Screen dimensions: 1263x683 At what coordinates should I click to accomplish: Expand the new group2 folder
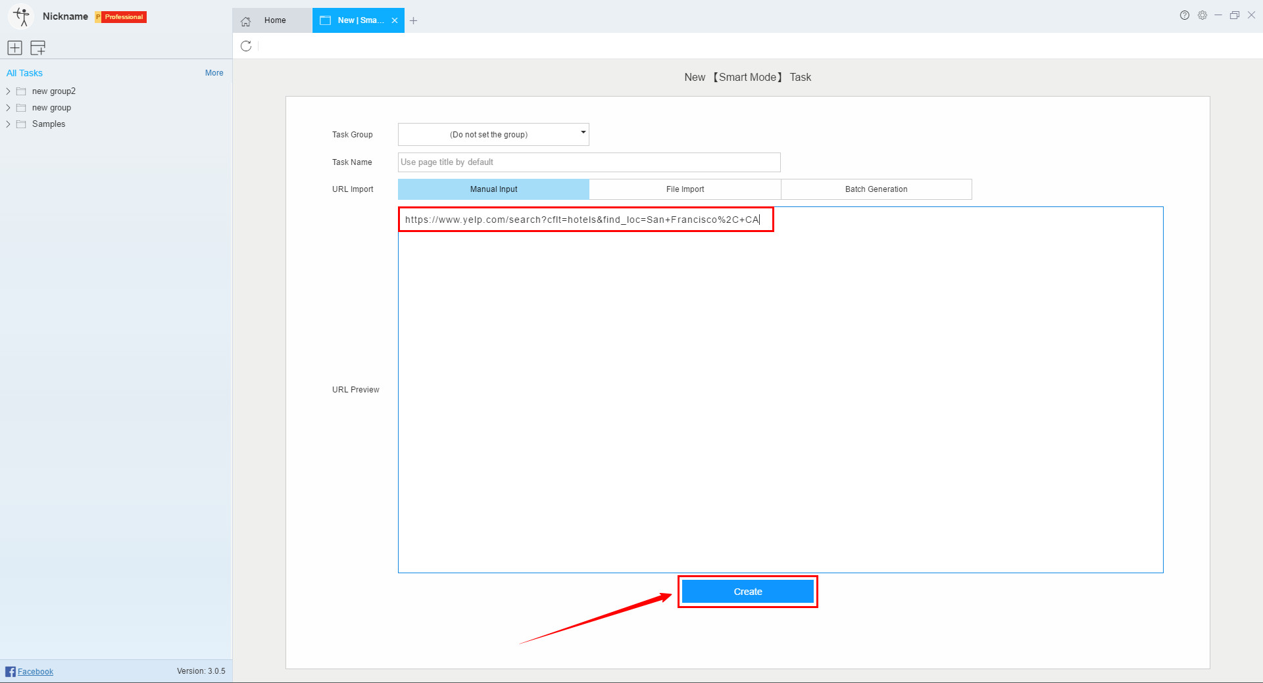(8, 91)
